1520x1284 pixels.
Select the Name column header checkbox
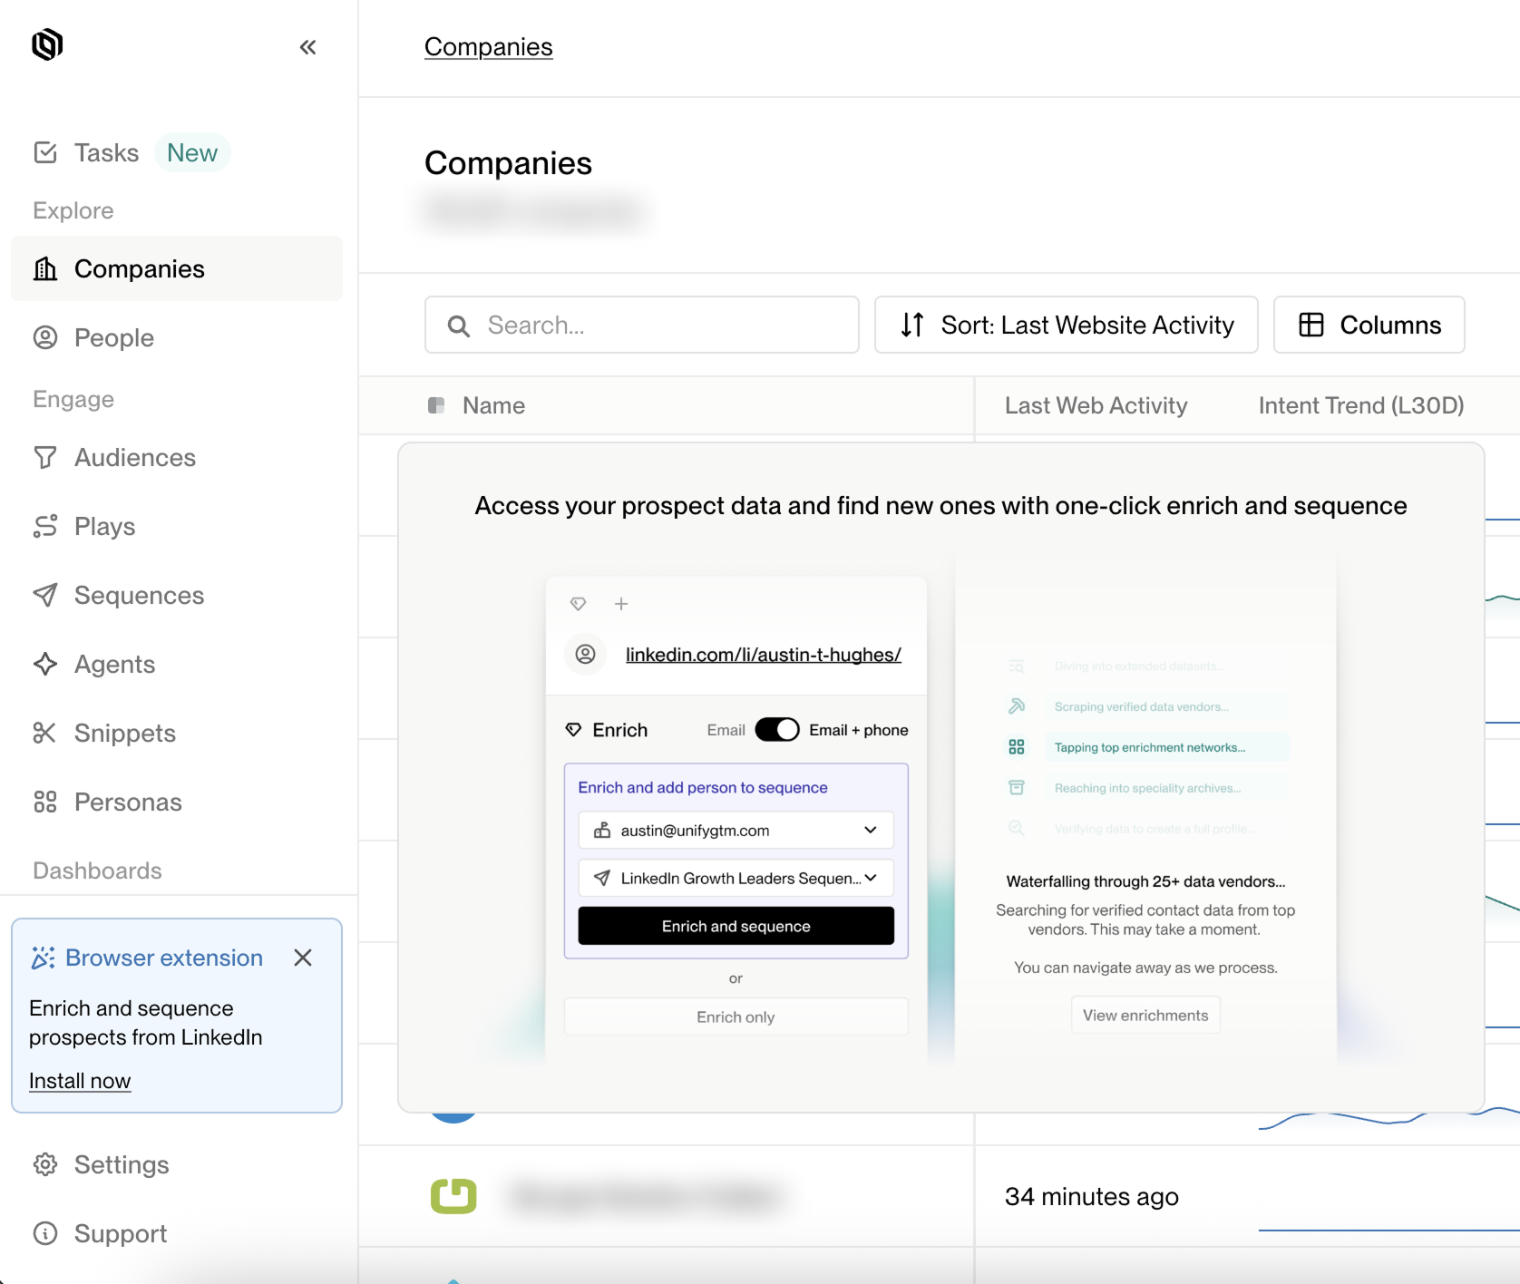(x=437, y=405)
